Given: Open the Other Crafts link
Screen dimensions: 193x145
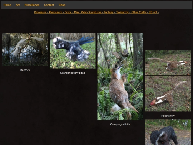Looking at the screenshot, I should pos(139,12).
